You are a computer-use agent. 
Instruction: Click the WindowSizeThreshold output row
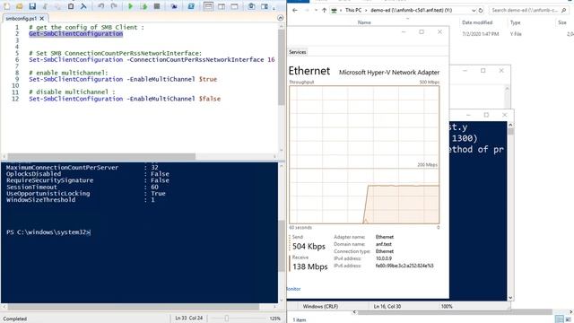point(81,200)
